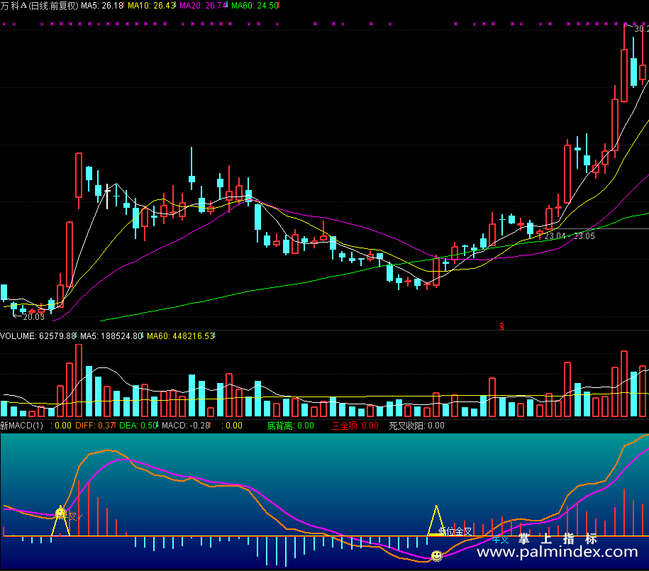Viewport: 649px width, 571px height.
Task: Click the 20.03 low price annotation
Action: [33, 317]
